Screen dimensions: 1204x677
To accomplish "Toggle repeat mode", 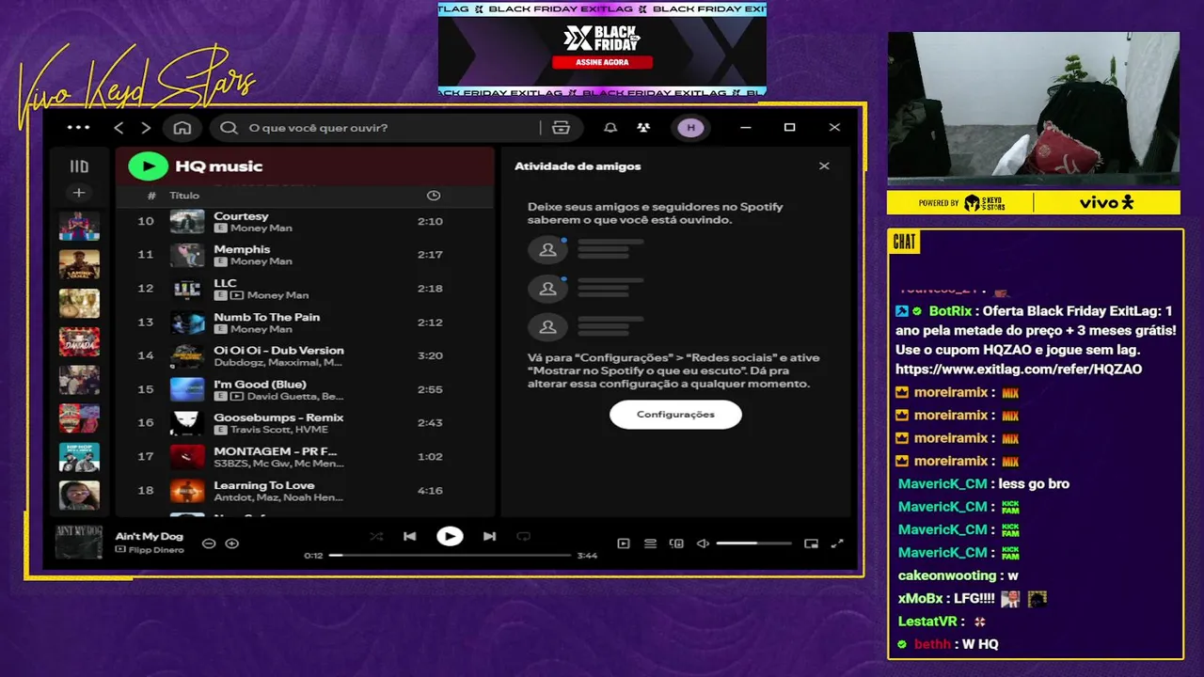I will tap(524, 536).
